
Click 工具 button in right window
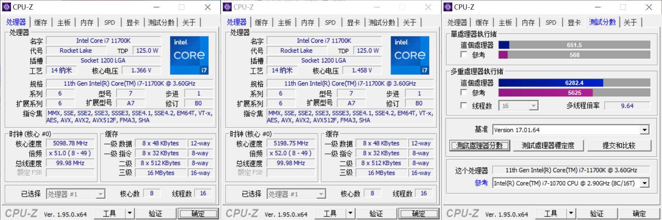point(551,213)
